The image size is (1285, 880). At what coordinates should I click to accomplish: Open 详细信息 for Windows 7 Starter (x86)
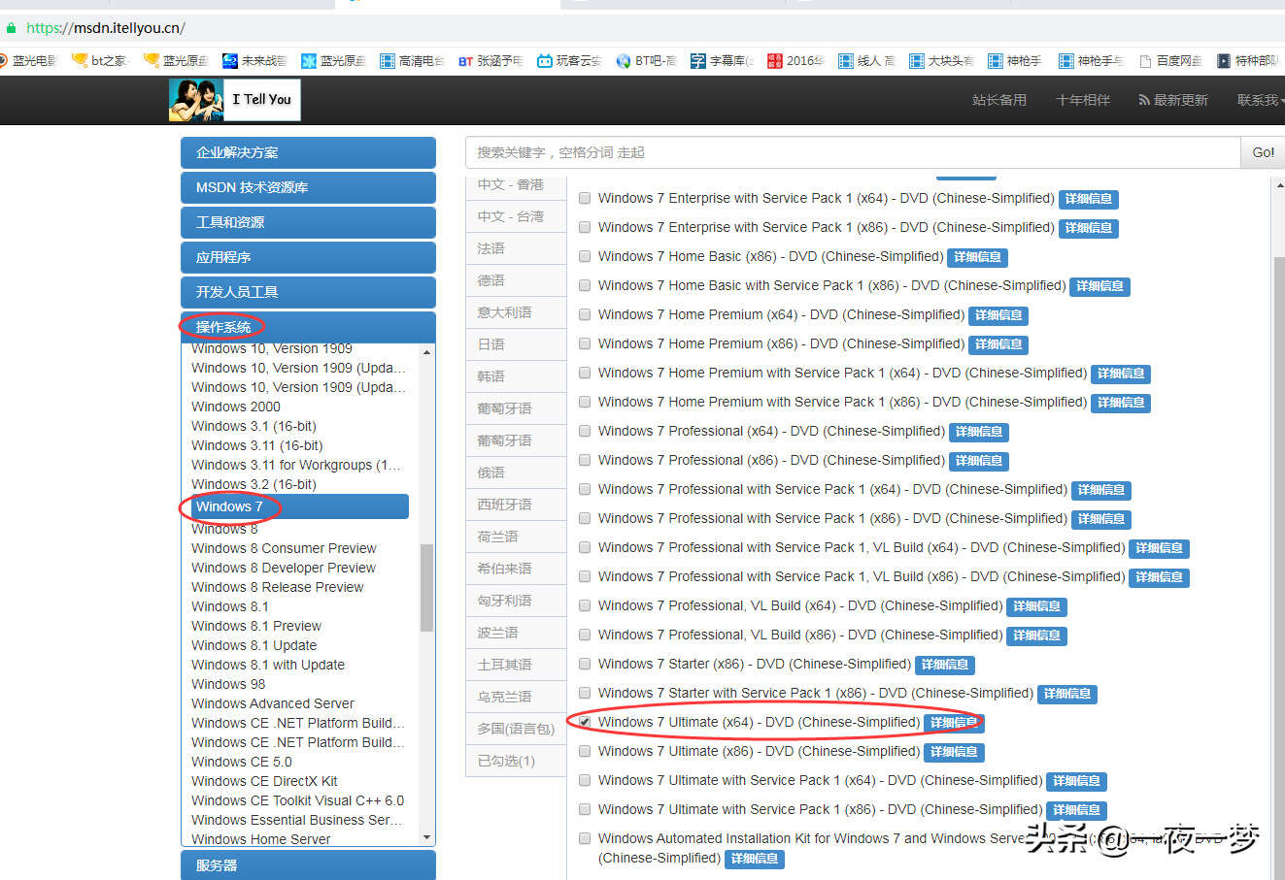click(945, 665)
